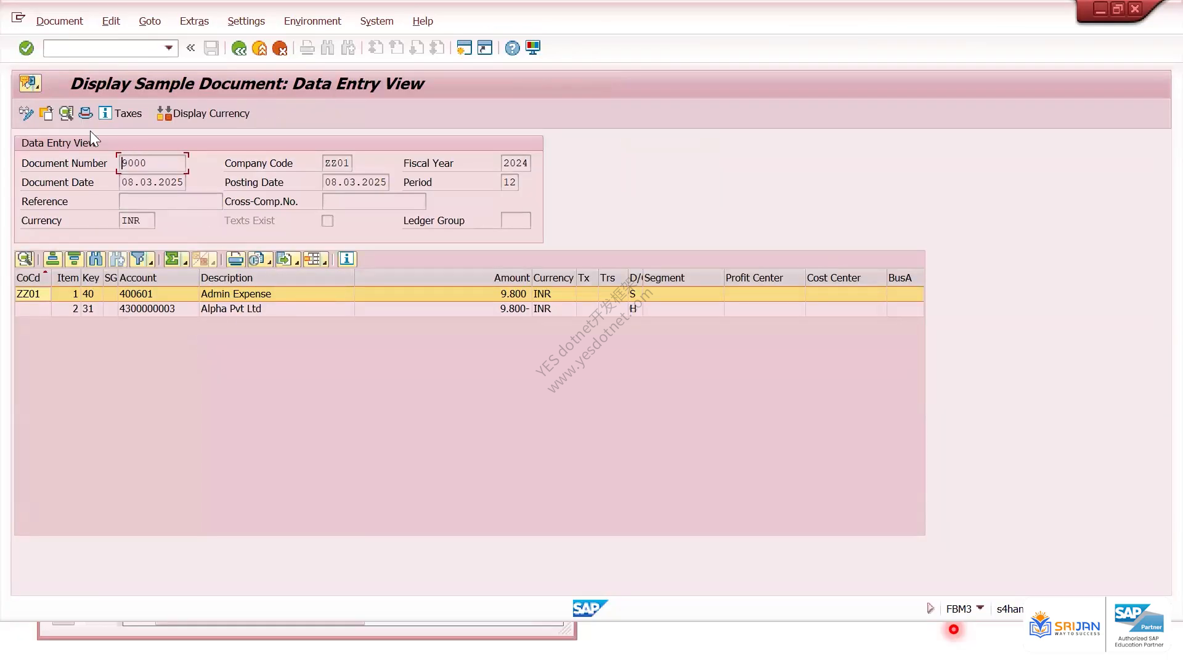Expand the Set Filter dropdown arrow
Screen dimensions: 1183x665
click(151, 262)
